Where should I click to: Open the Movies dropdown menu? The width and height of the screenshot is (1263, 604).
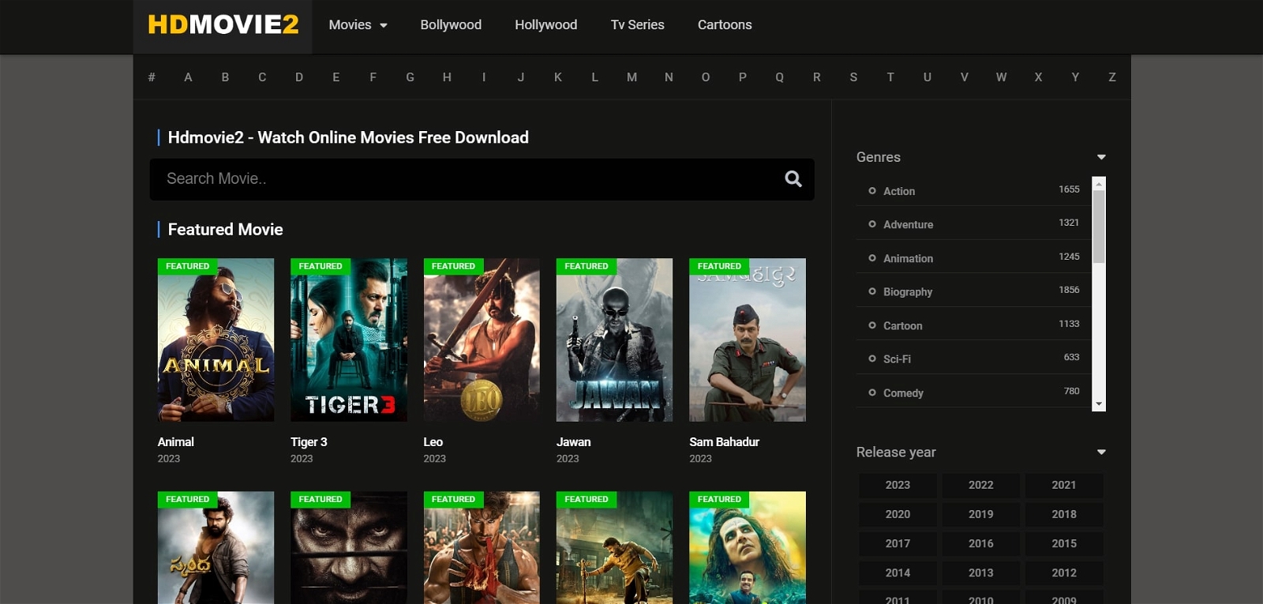tap(358, 25)
